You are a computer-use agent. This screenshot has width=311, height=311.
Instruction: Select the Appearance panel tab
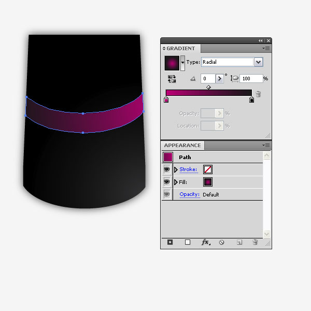click(182, 145)
